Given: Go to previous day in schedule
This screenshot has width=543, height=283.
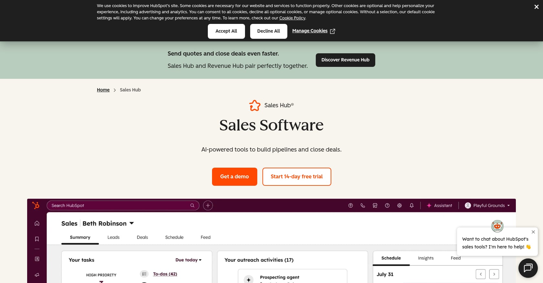Looking at the screenshot, I should (x=481, y=274).
